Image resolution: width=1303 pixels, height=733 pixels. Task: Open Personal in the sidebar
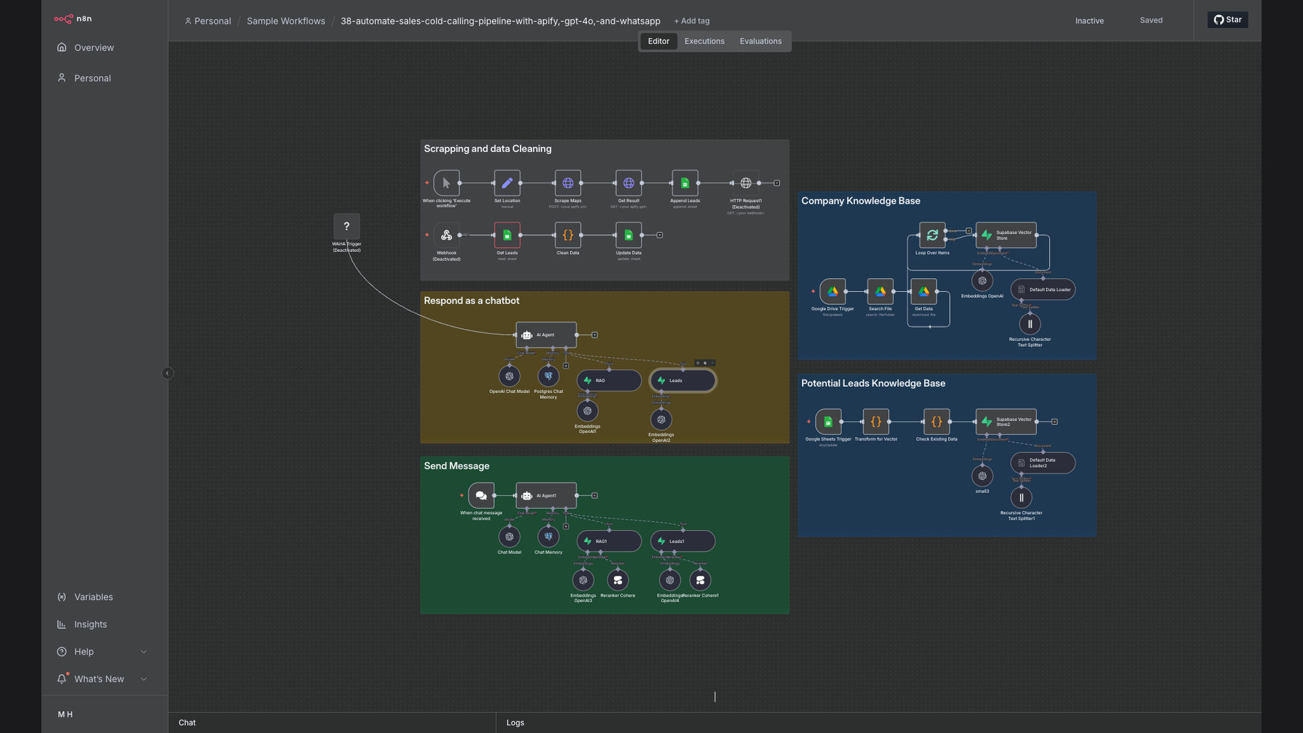(105, 78)
